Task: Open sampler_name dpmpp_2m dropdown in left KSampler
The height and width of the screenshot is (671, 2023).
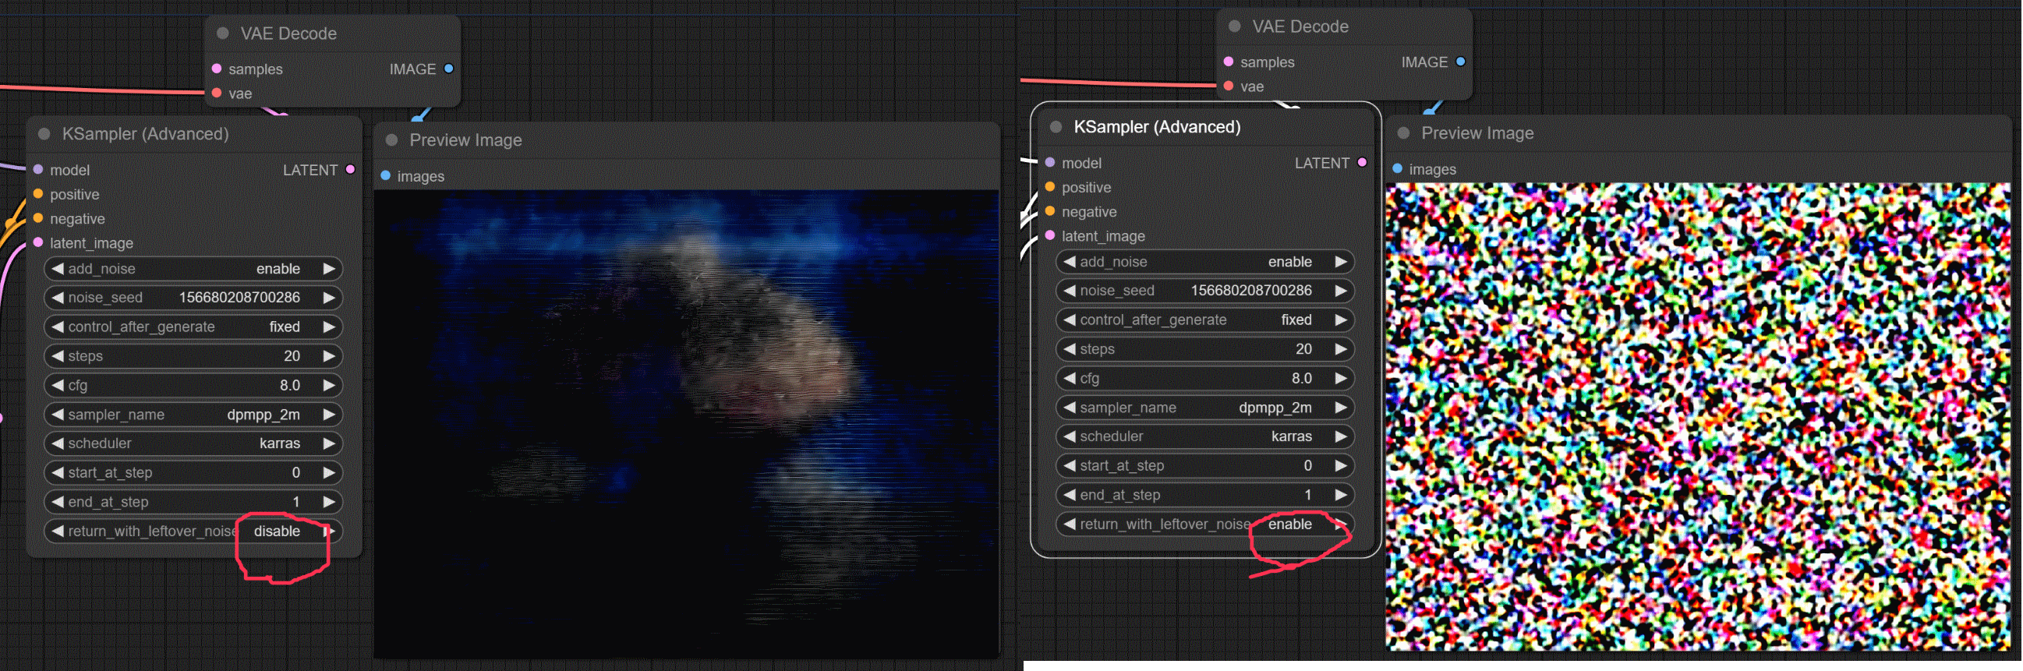Action: pos(193,415)
